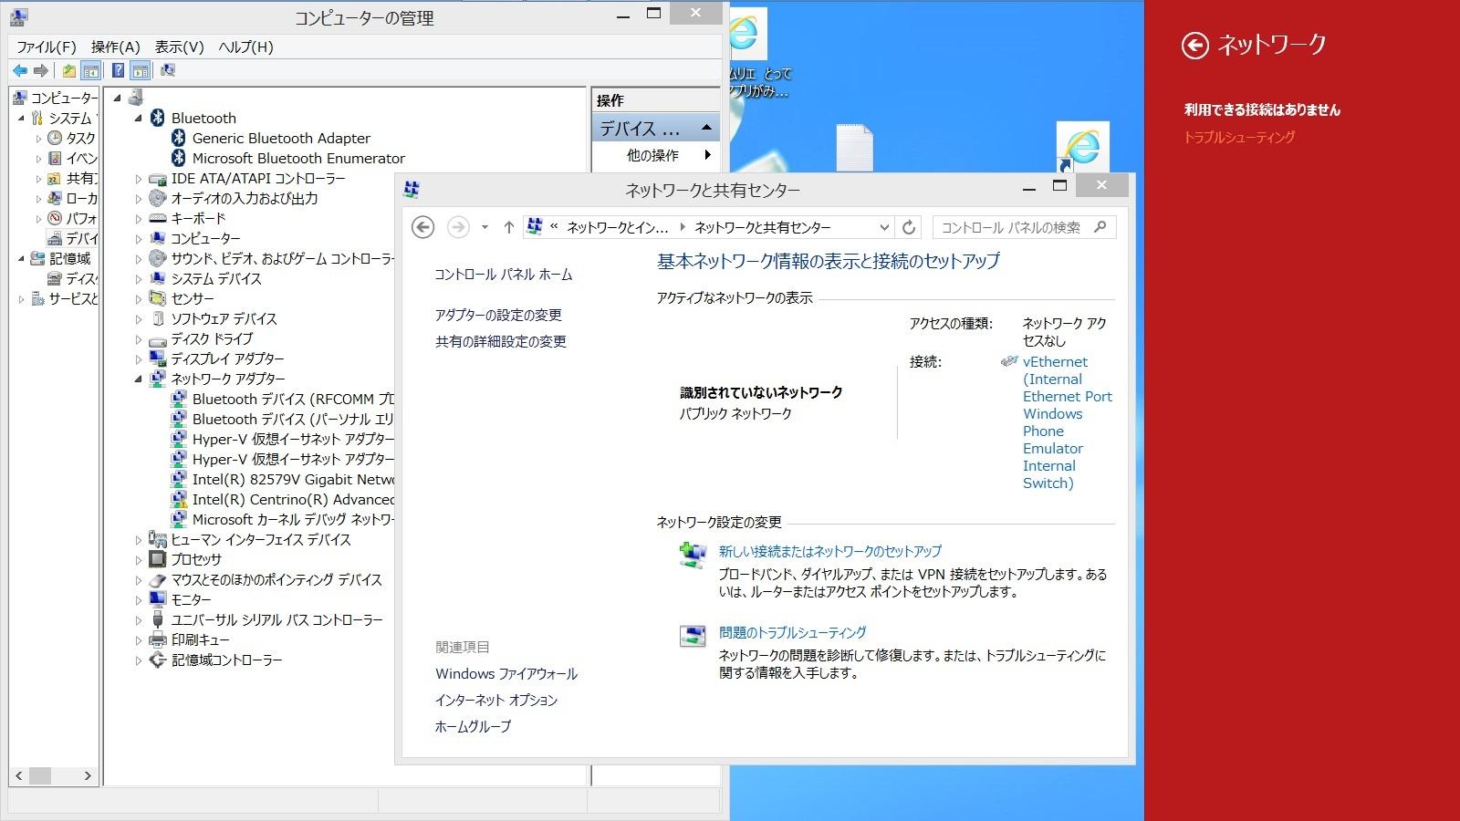The image size is (1460, 821).
Task: Open the Internet Explorer shortcut on desktop
Action: point(1083,148)
